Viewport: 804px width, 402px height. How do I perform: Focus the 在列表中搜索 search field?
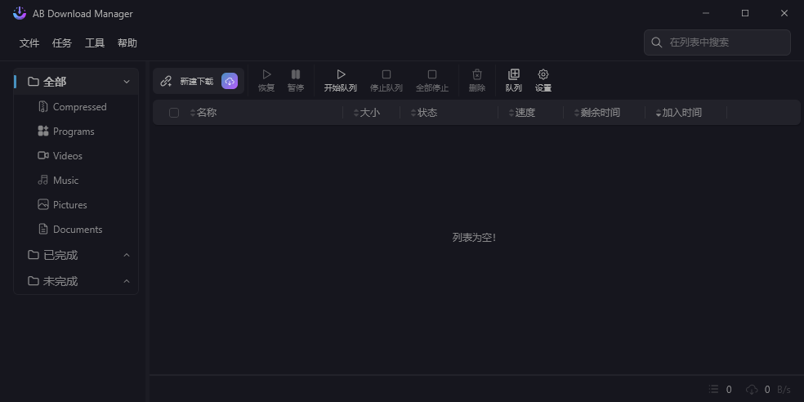(717, 42)
